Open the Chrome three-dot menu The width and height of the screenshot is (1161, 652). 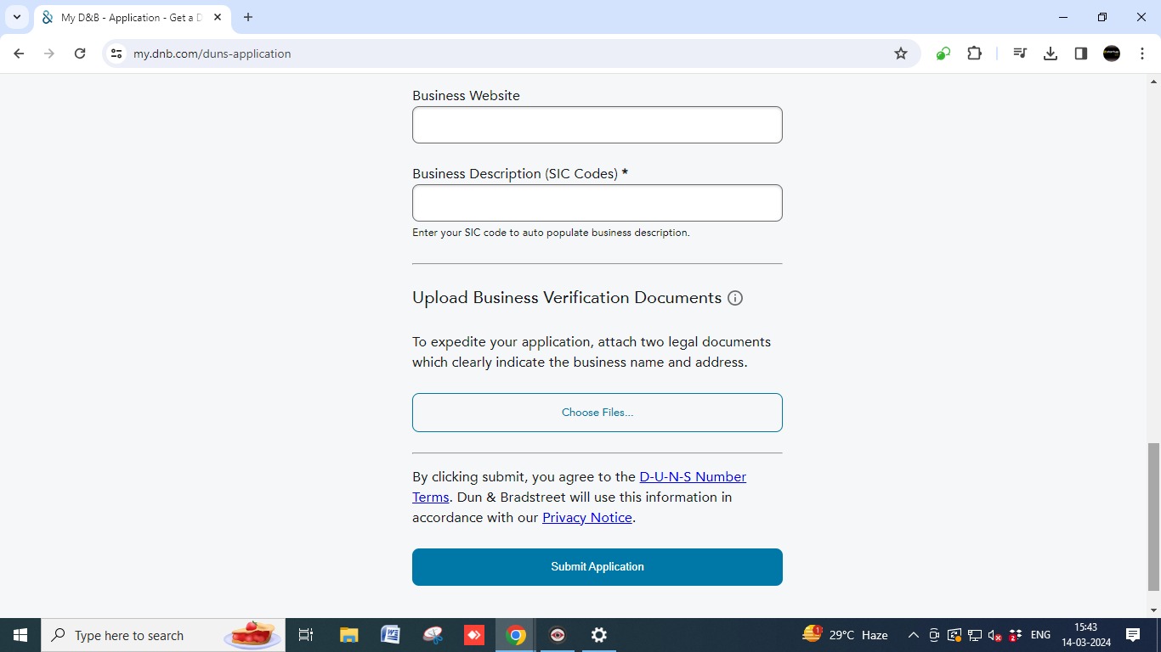[x=1143, y=53]
